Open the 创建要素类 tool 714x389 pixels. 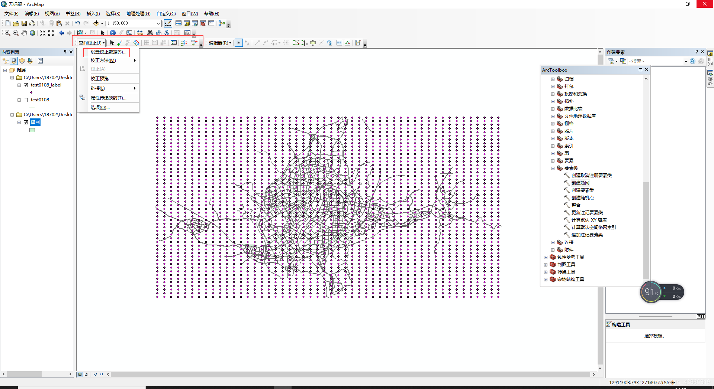tap(582, 190)
